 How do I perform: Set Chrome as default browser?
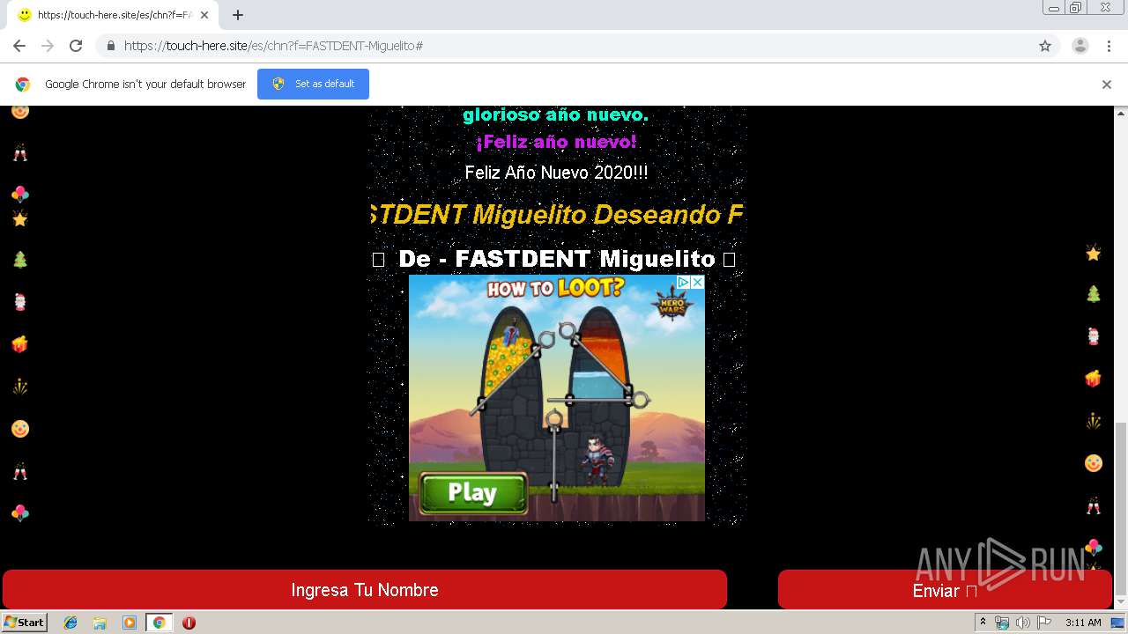pos(313,84)
